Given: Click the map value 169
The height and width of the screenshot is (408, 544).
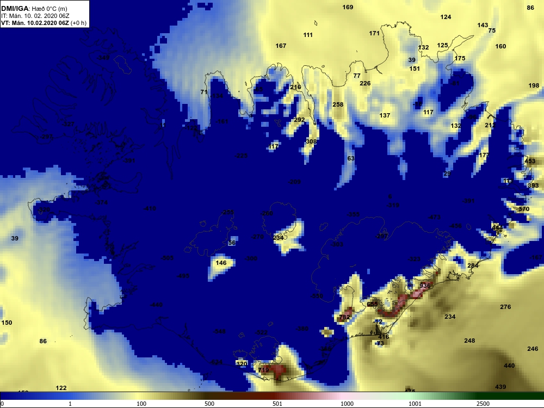Looking at the screenshot, I should (348, 7).
